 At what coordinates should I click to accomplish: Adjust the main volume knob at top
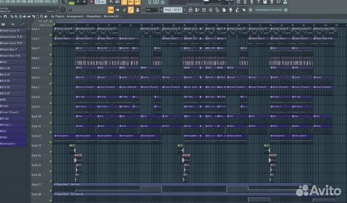point(64,2)
